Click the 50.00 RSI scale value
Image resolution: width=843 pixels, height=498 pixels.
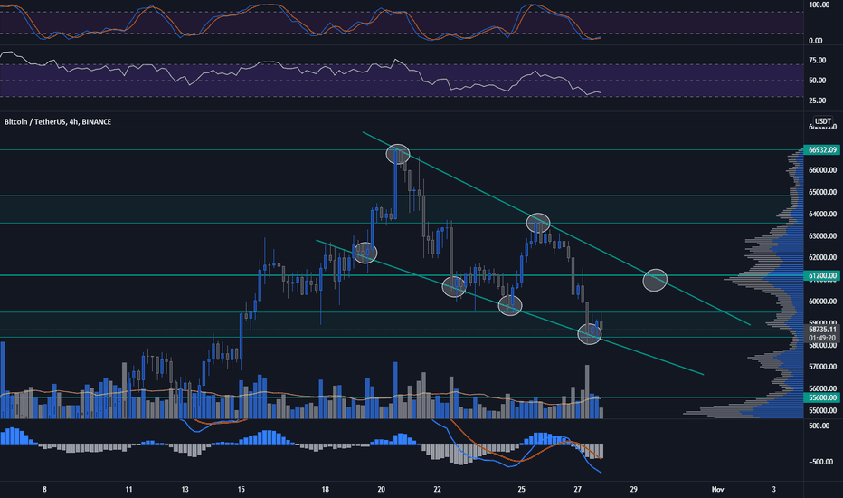tap(817, 81)
